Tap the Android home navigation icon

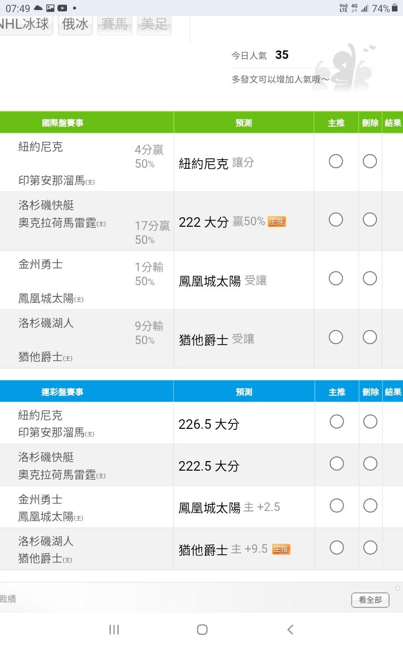tap(202, 629)
